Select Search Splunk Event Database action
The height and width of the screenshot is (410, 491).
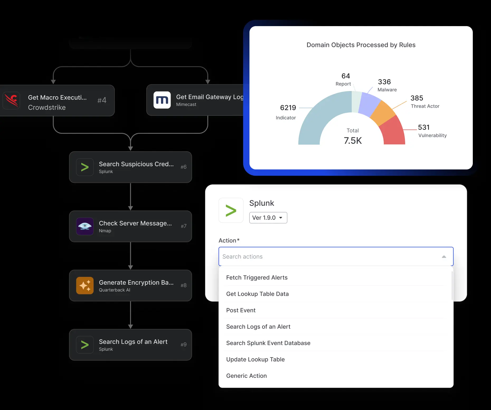coord(268,343)
